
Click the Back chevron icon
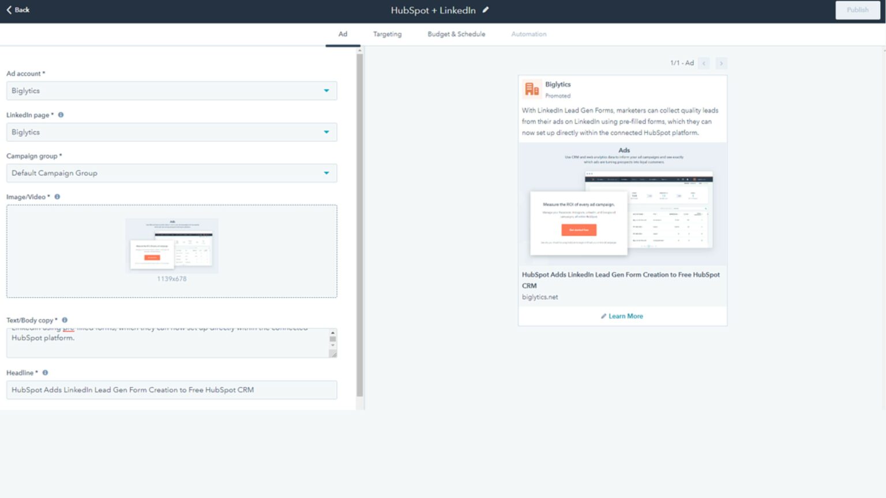8,10
